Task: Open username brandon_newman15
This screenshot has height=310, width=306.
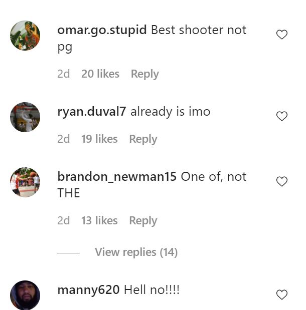Action: pyautogui.click(x=117, y=176)
